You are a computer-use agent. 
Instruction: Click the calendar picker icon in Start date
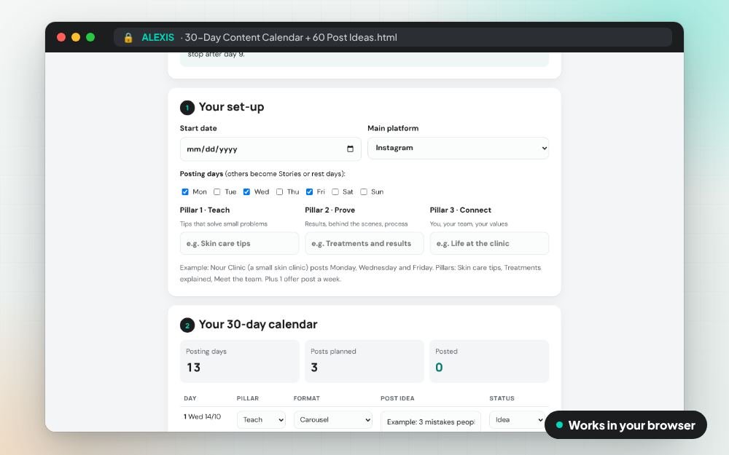[x=350, y=149]
